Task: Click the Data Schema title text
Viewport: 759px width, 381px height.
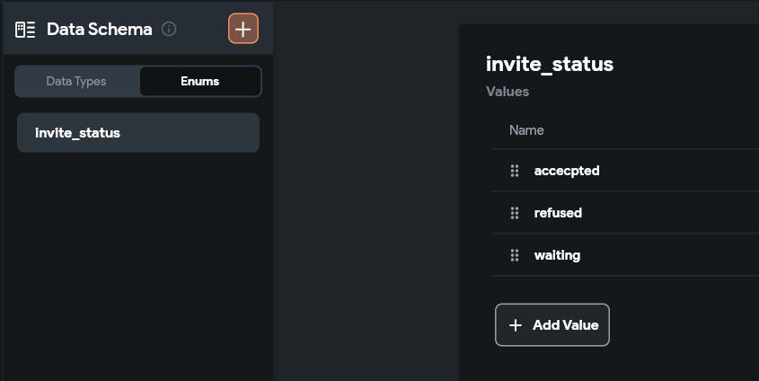Action: (99, 29)
